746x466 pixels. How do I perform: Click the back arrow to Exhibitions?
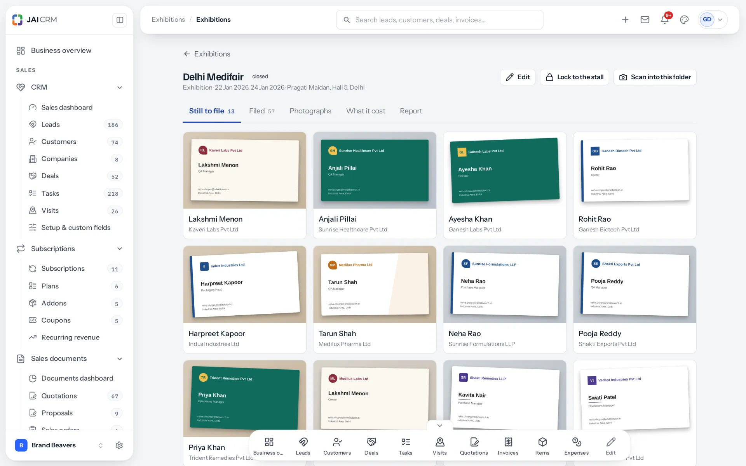187,54
